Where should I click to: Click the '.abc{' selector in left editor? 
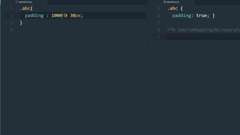[26, 8]
